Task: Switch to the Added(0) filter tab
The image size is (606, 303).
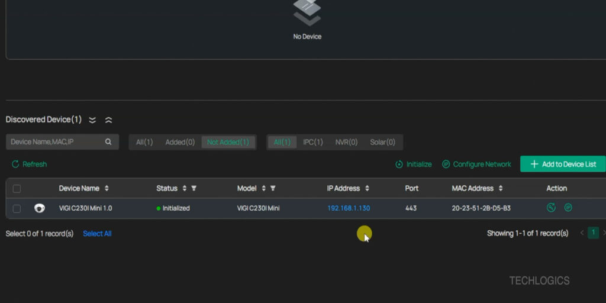Action: [180, 142]
